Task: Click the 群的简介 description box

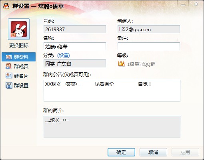Action: coord(112,126)
